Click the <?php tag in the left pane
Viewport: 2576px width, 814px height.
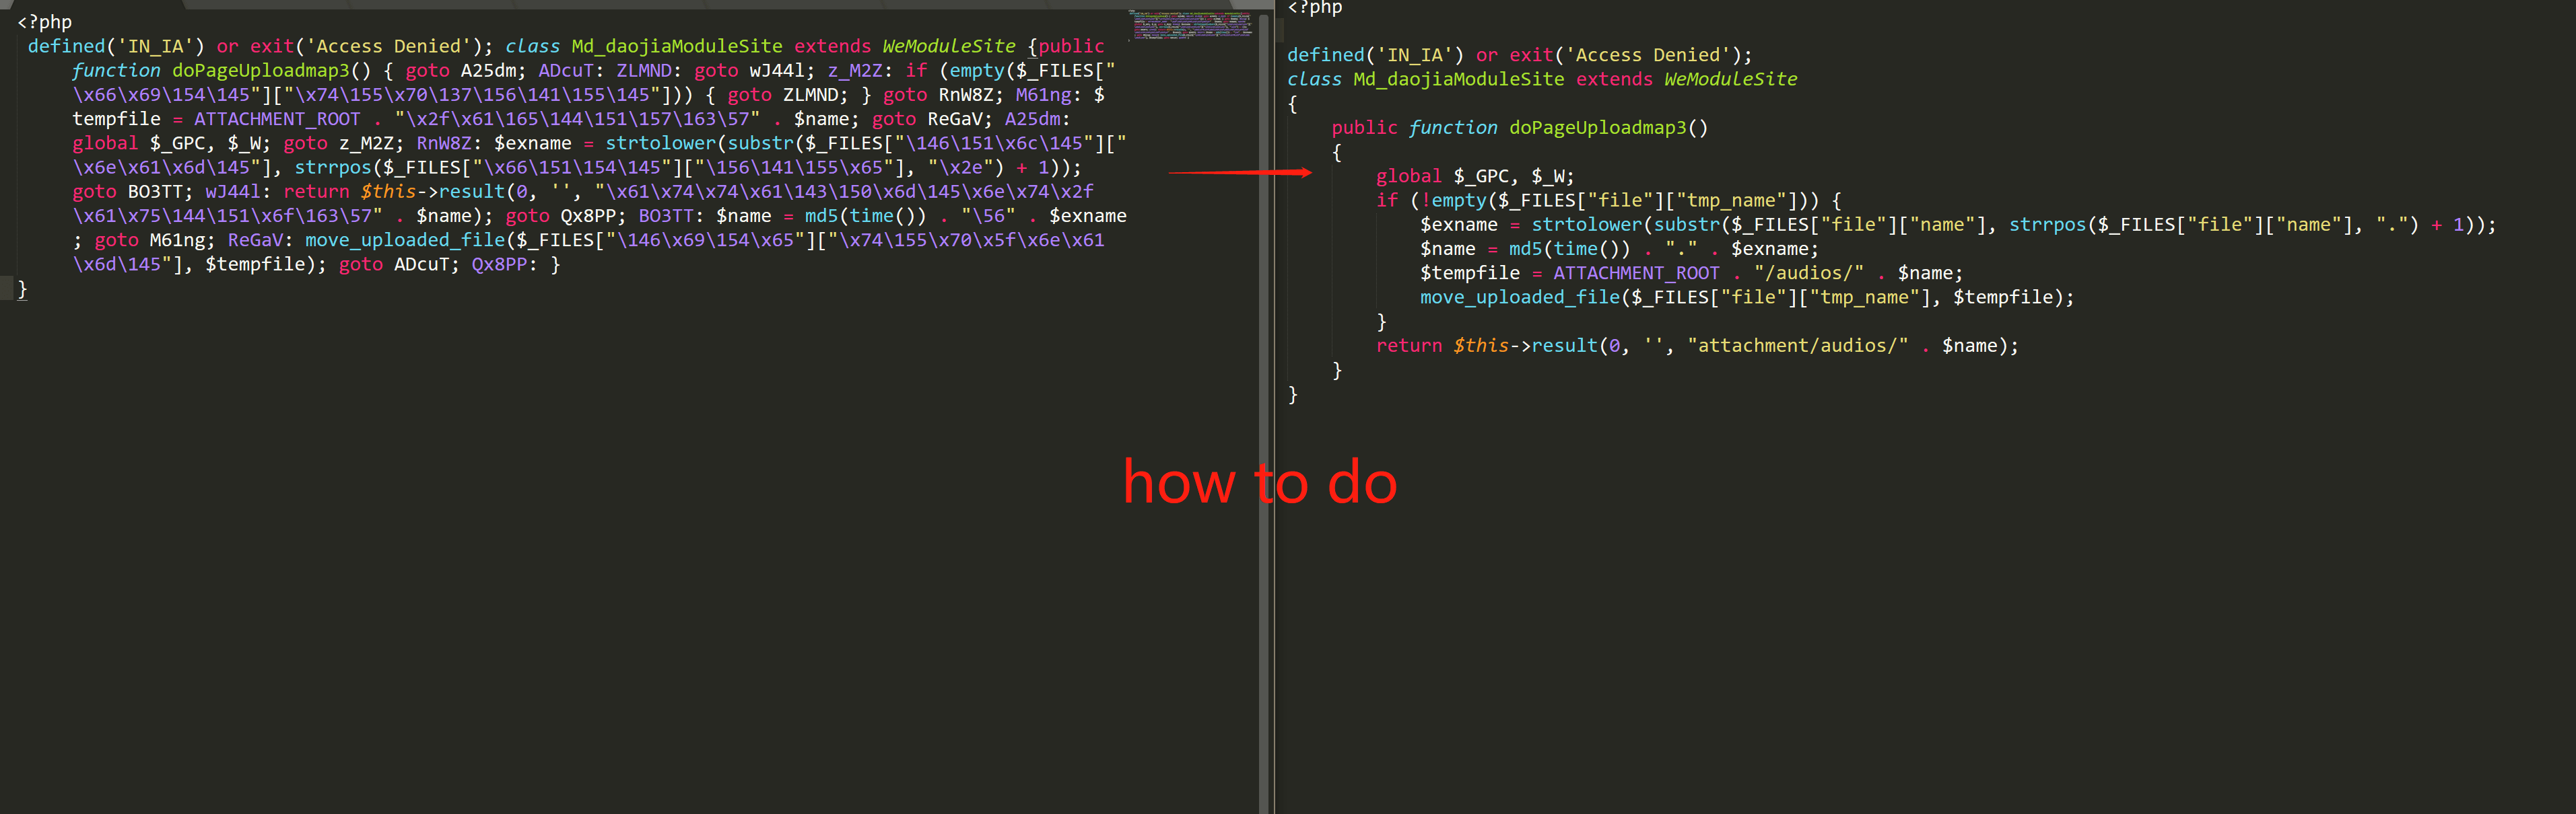click(44, 22)
